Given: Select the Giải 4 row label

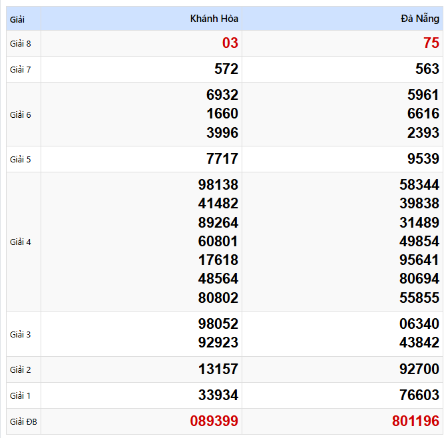Looking at the screenshot, I should pyautogui.click(x=20, y=242).
